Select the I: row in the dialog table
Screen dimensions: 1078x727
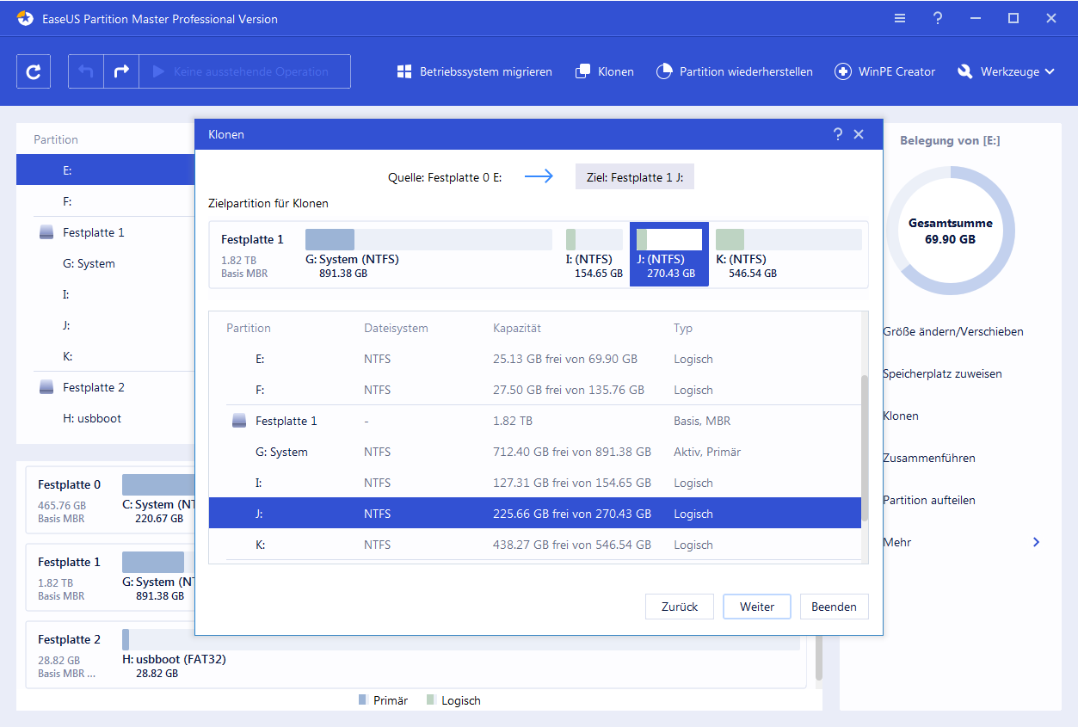pyautogui.click(x=535, y=483)
